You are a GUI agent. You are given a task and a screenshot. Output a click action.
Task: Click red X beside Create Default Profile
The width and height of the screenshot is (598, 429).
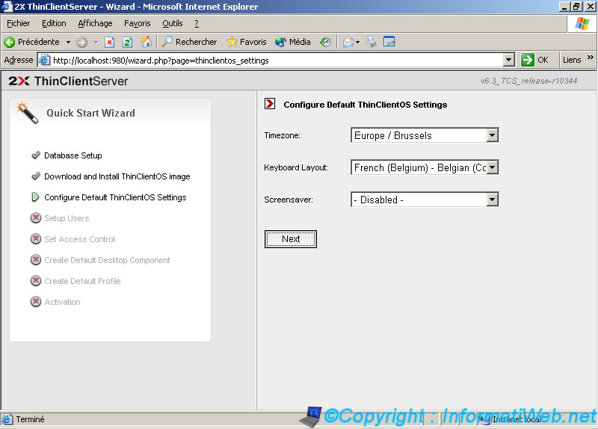(36, 281)
